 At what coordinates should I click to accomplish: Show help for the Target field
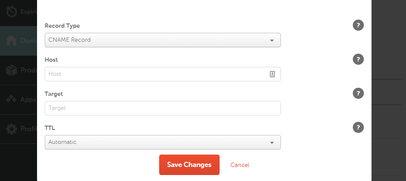point(358,93)
